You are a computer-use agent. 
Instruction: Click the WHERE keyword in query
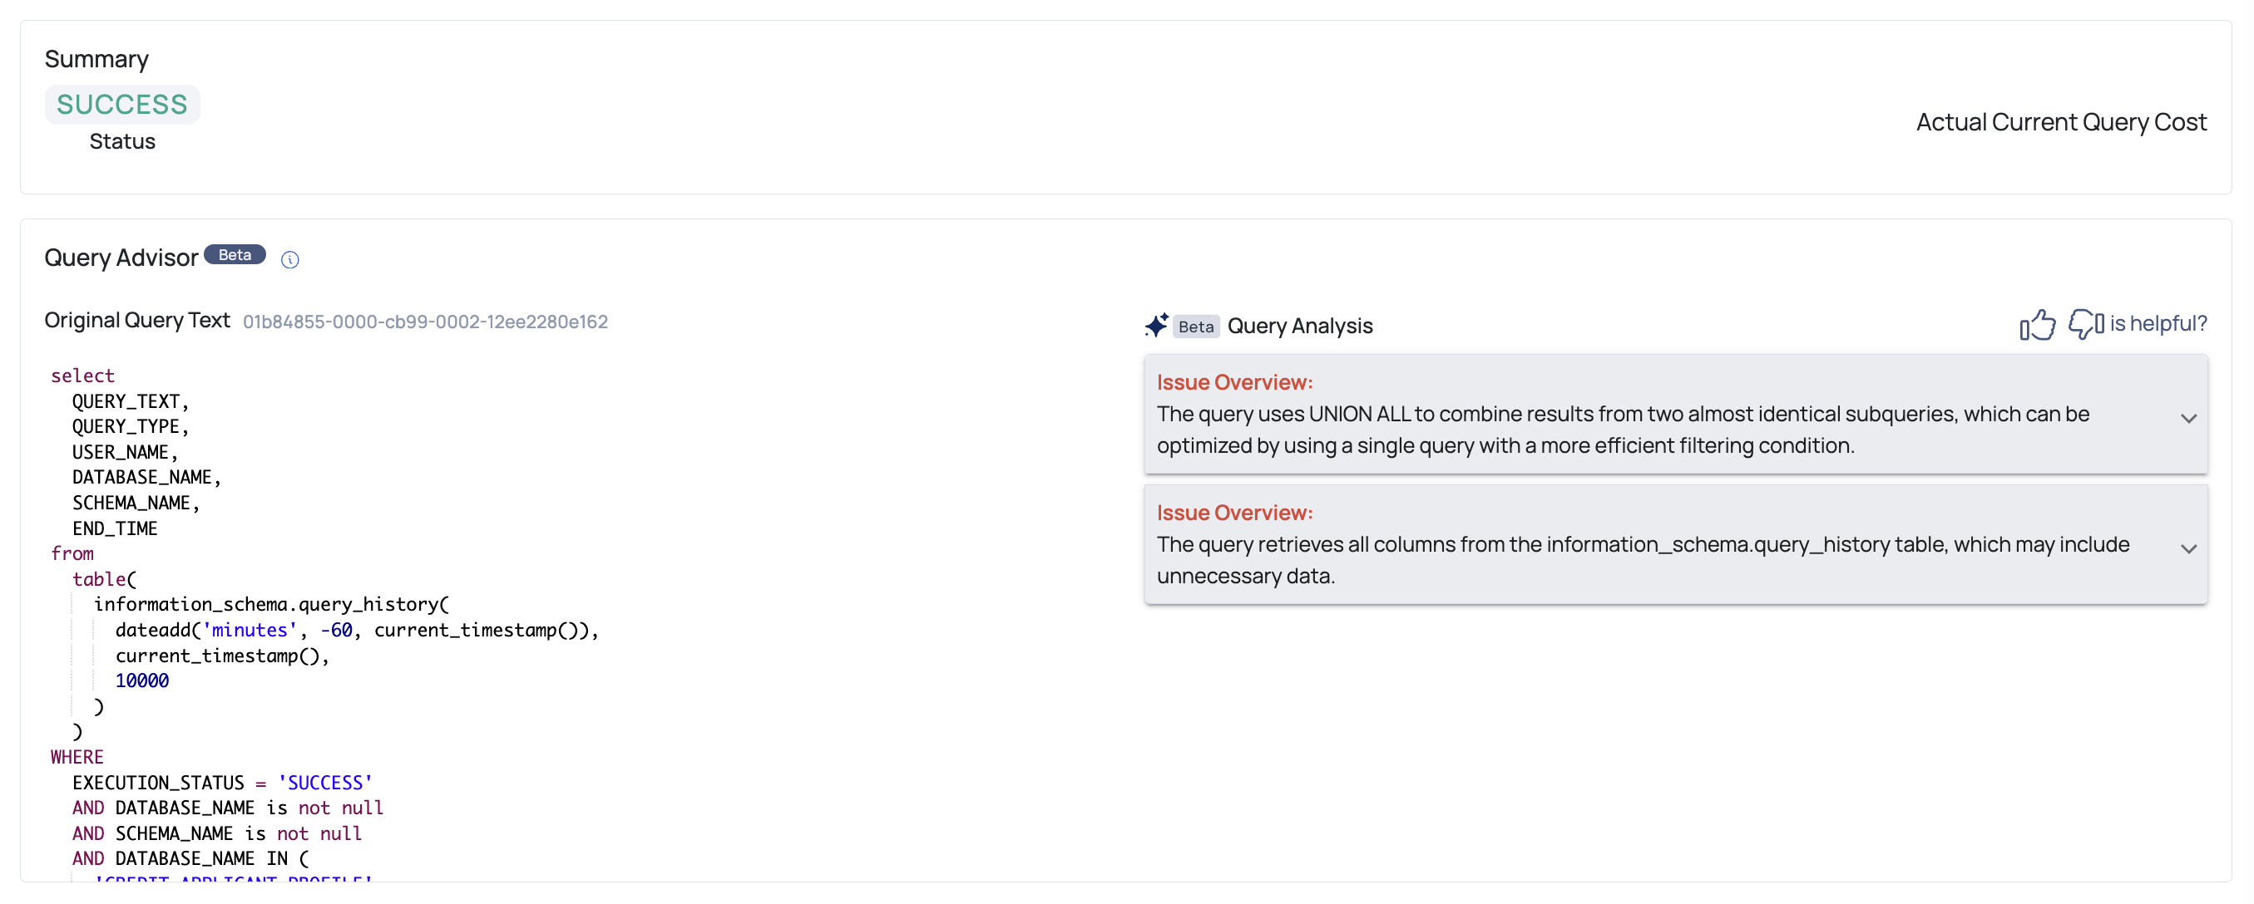point(77,757)
